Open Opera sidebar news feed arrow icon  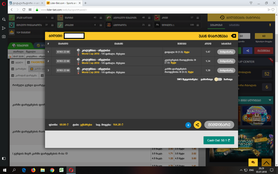tap(4, 28)
